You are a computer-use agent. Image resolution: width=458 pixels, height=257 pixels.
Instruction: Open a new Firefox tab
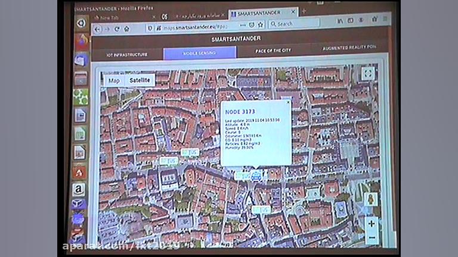tap(304, 11)
